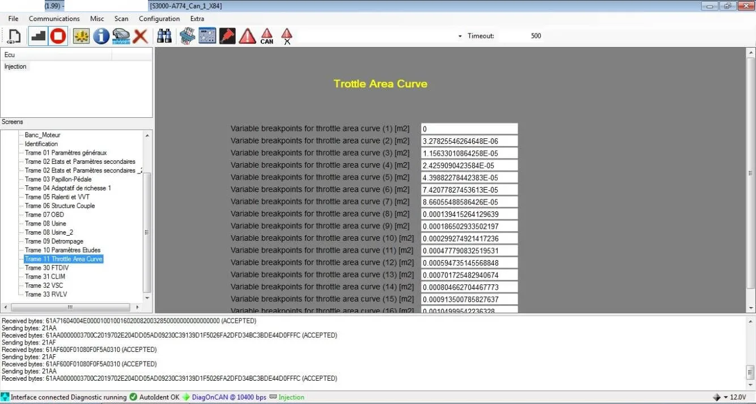Click Screens tree horizontal scrollbar thumb
This screenshot has height=404, width=756.
70,307
